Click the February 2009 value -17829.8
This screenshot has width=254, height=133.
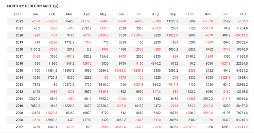(51, 113)
